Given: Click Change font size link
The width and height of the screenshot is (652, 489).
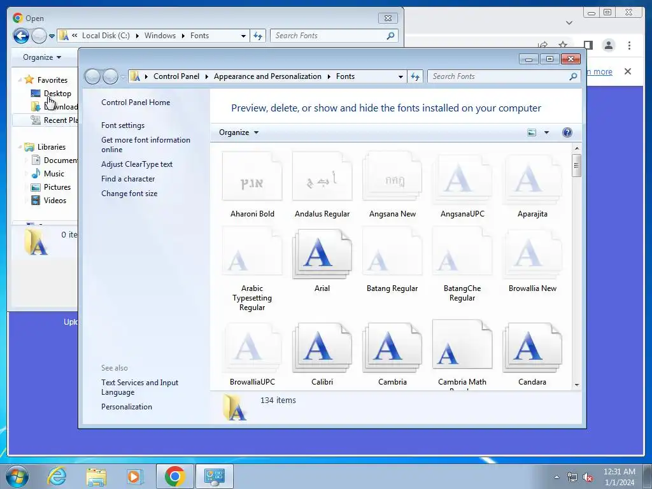Looking at the screenshot, I should tap(129, 194).
